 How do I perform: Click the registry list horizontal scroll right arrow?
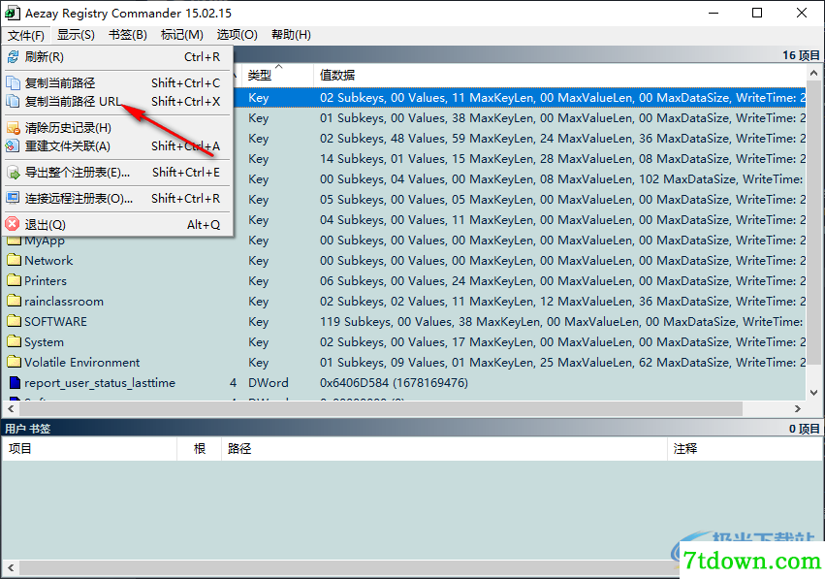[x=798, y=408]
